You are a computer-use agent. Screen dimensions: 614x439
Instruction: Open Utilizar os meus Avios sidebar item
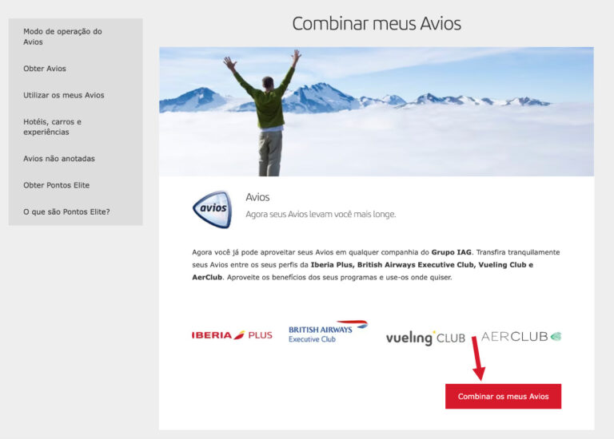[64, 96]
